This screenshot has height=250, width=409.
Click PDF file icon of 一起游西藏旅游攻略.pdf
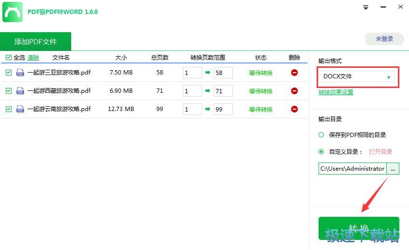pos(20,91)
